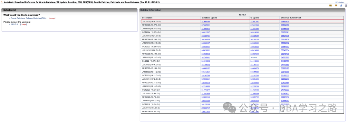Open Database Update patch 33806152
The width and height of the screenshot is (348, 122).
coord(206,68)
